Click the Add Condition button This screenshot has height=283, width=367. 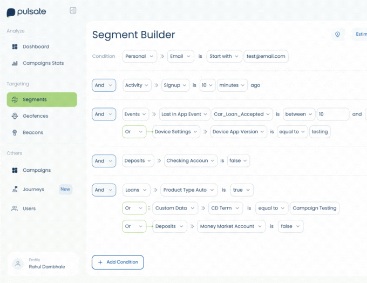tap(118, 262)
